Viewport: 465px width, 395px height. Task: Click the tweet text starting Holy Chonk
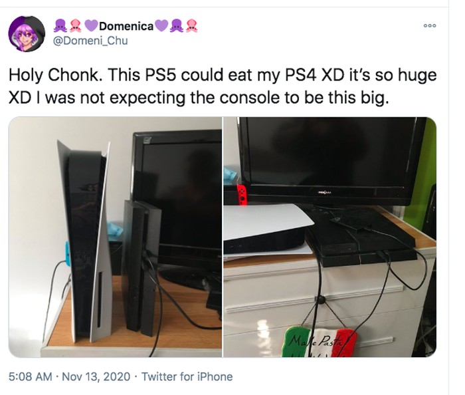[223, 86]
